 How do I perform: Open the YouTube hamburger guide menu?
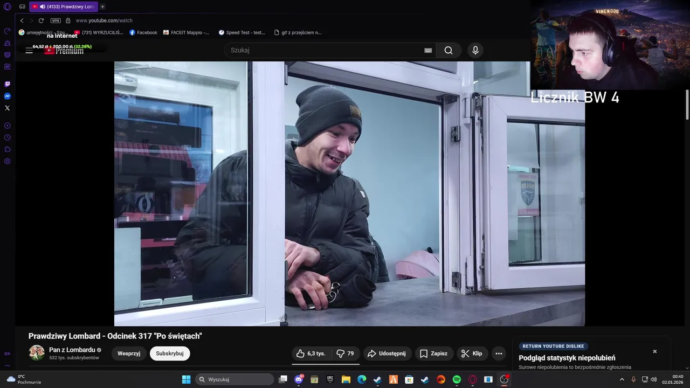pyautogui.click(x=29, y=50)
